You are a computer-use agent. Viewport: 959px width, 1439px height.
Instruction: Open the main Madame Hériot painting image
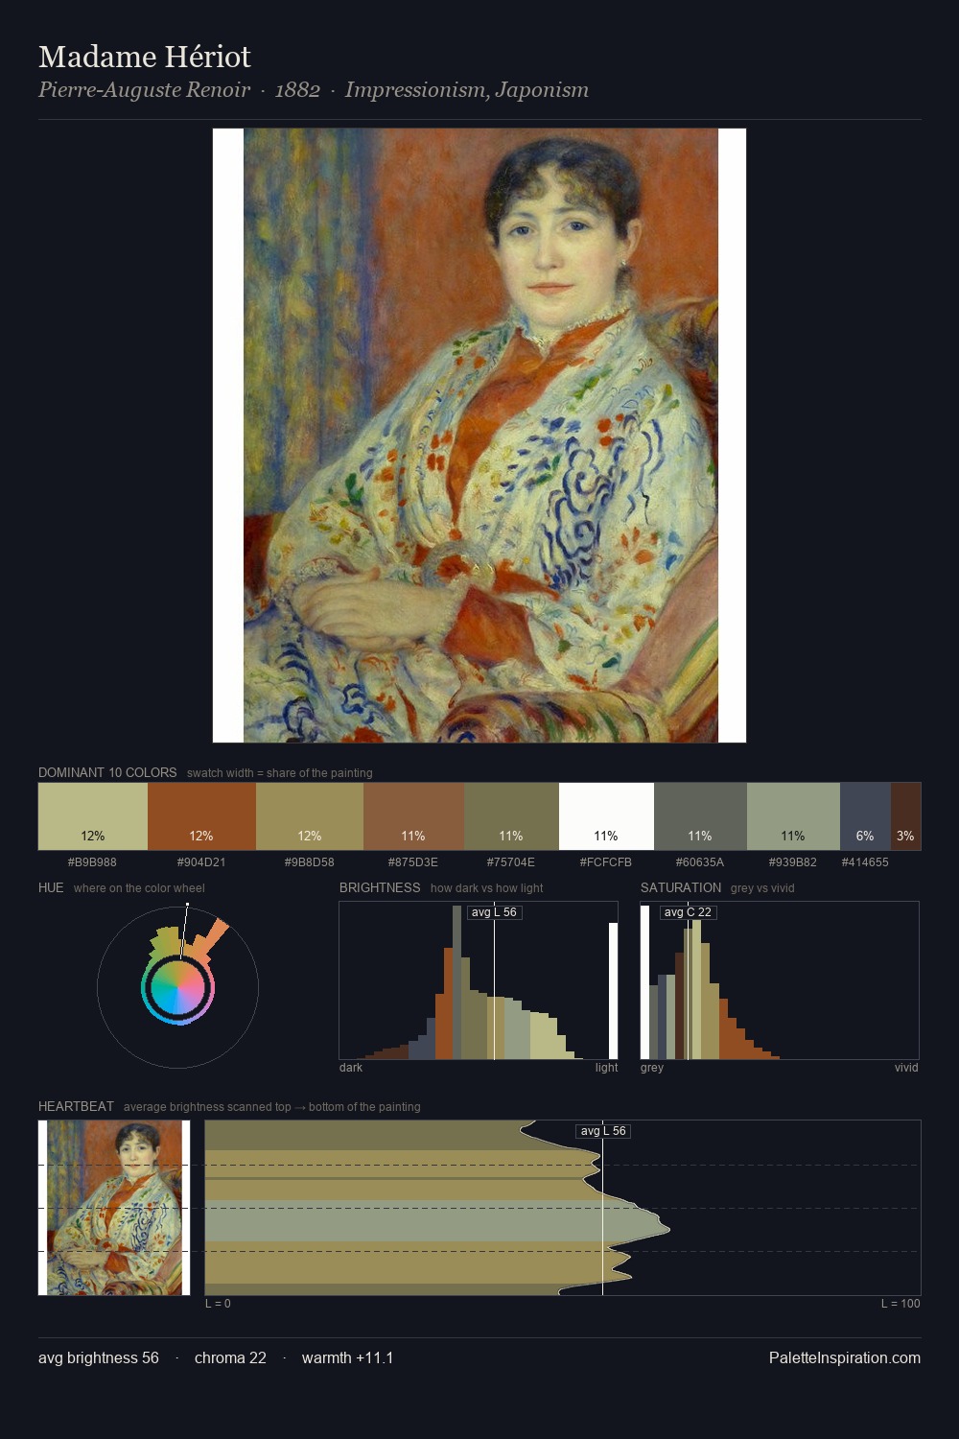coord(479,436)
